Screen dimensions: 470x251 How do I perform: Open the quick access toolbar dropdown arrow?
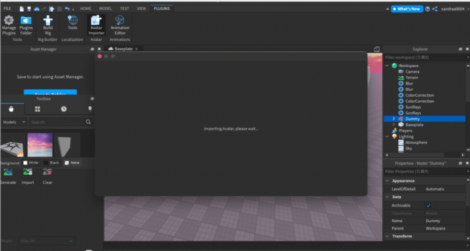(x=73, y=9)
